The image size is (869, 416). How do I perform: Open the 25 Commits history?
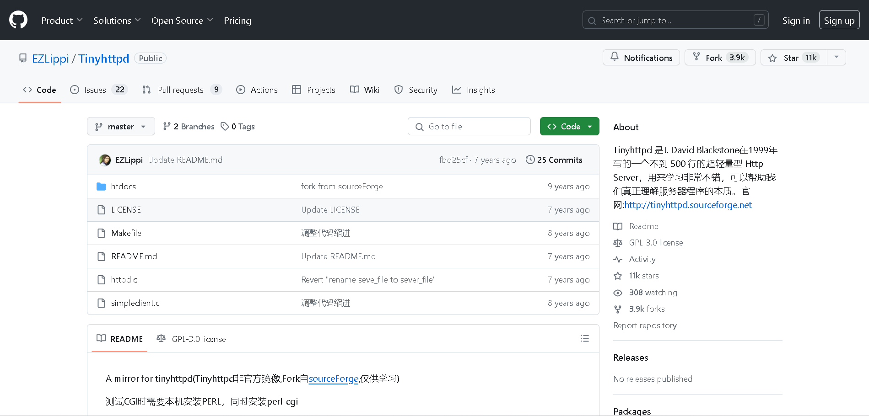pos(554,160)
